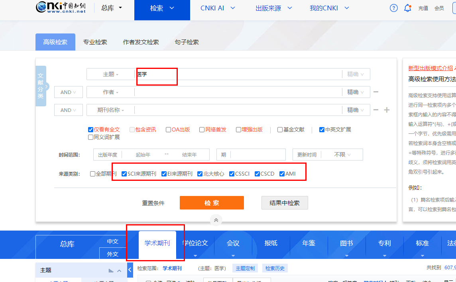456x282 pixels.
Task: Open the AND operator dropdown
Action: [68, 92]
